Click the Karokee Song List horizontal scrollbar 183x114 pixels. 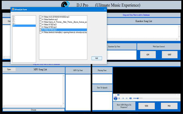pos(142,39)
